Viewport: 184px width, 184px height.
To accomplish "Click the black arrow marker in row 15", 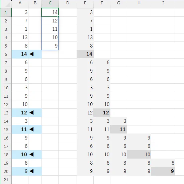I will [31, 129].
